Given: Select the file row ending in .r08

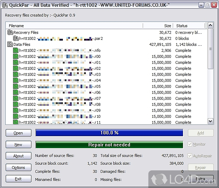Looking at the screenshot, I should pyautogui.click(x=106, y=104).
